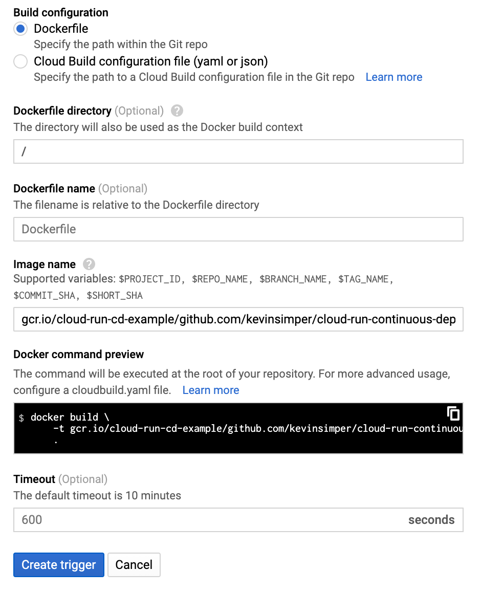The height and width of the screenshot is (615, 481).
Task: Click the "Dockerfile directory" field label
Action: click(62, 111)
